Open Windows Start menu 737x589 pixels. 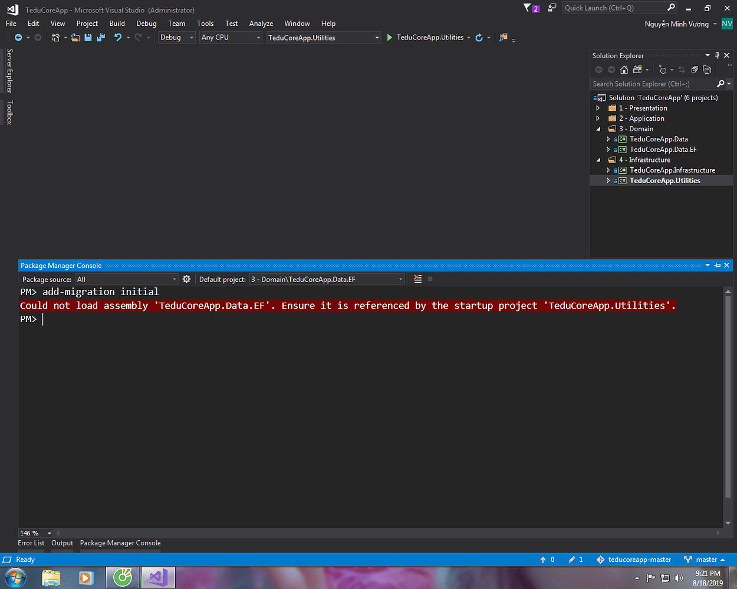(x=13, y=577)
